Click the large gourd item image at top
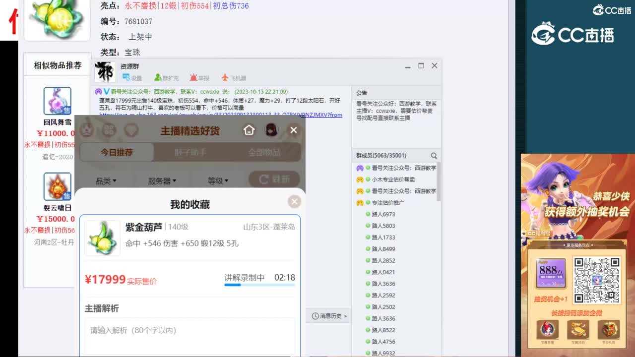The width and height of the screenshot is (635, 357). click(x=57, y=19)
